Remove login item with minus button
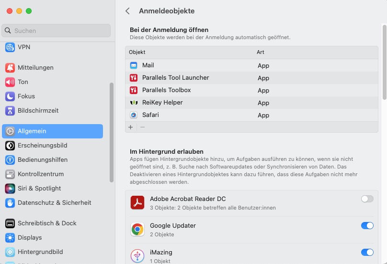The width and height of the screenshot is (387, 264). (x=142, y=127)
